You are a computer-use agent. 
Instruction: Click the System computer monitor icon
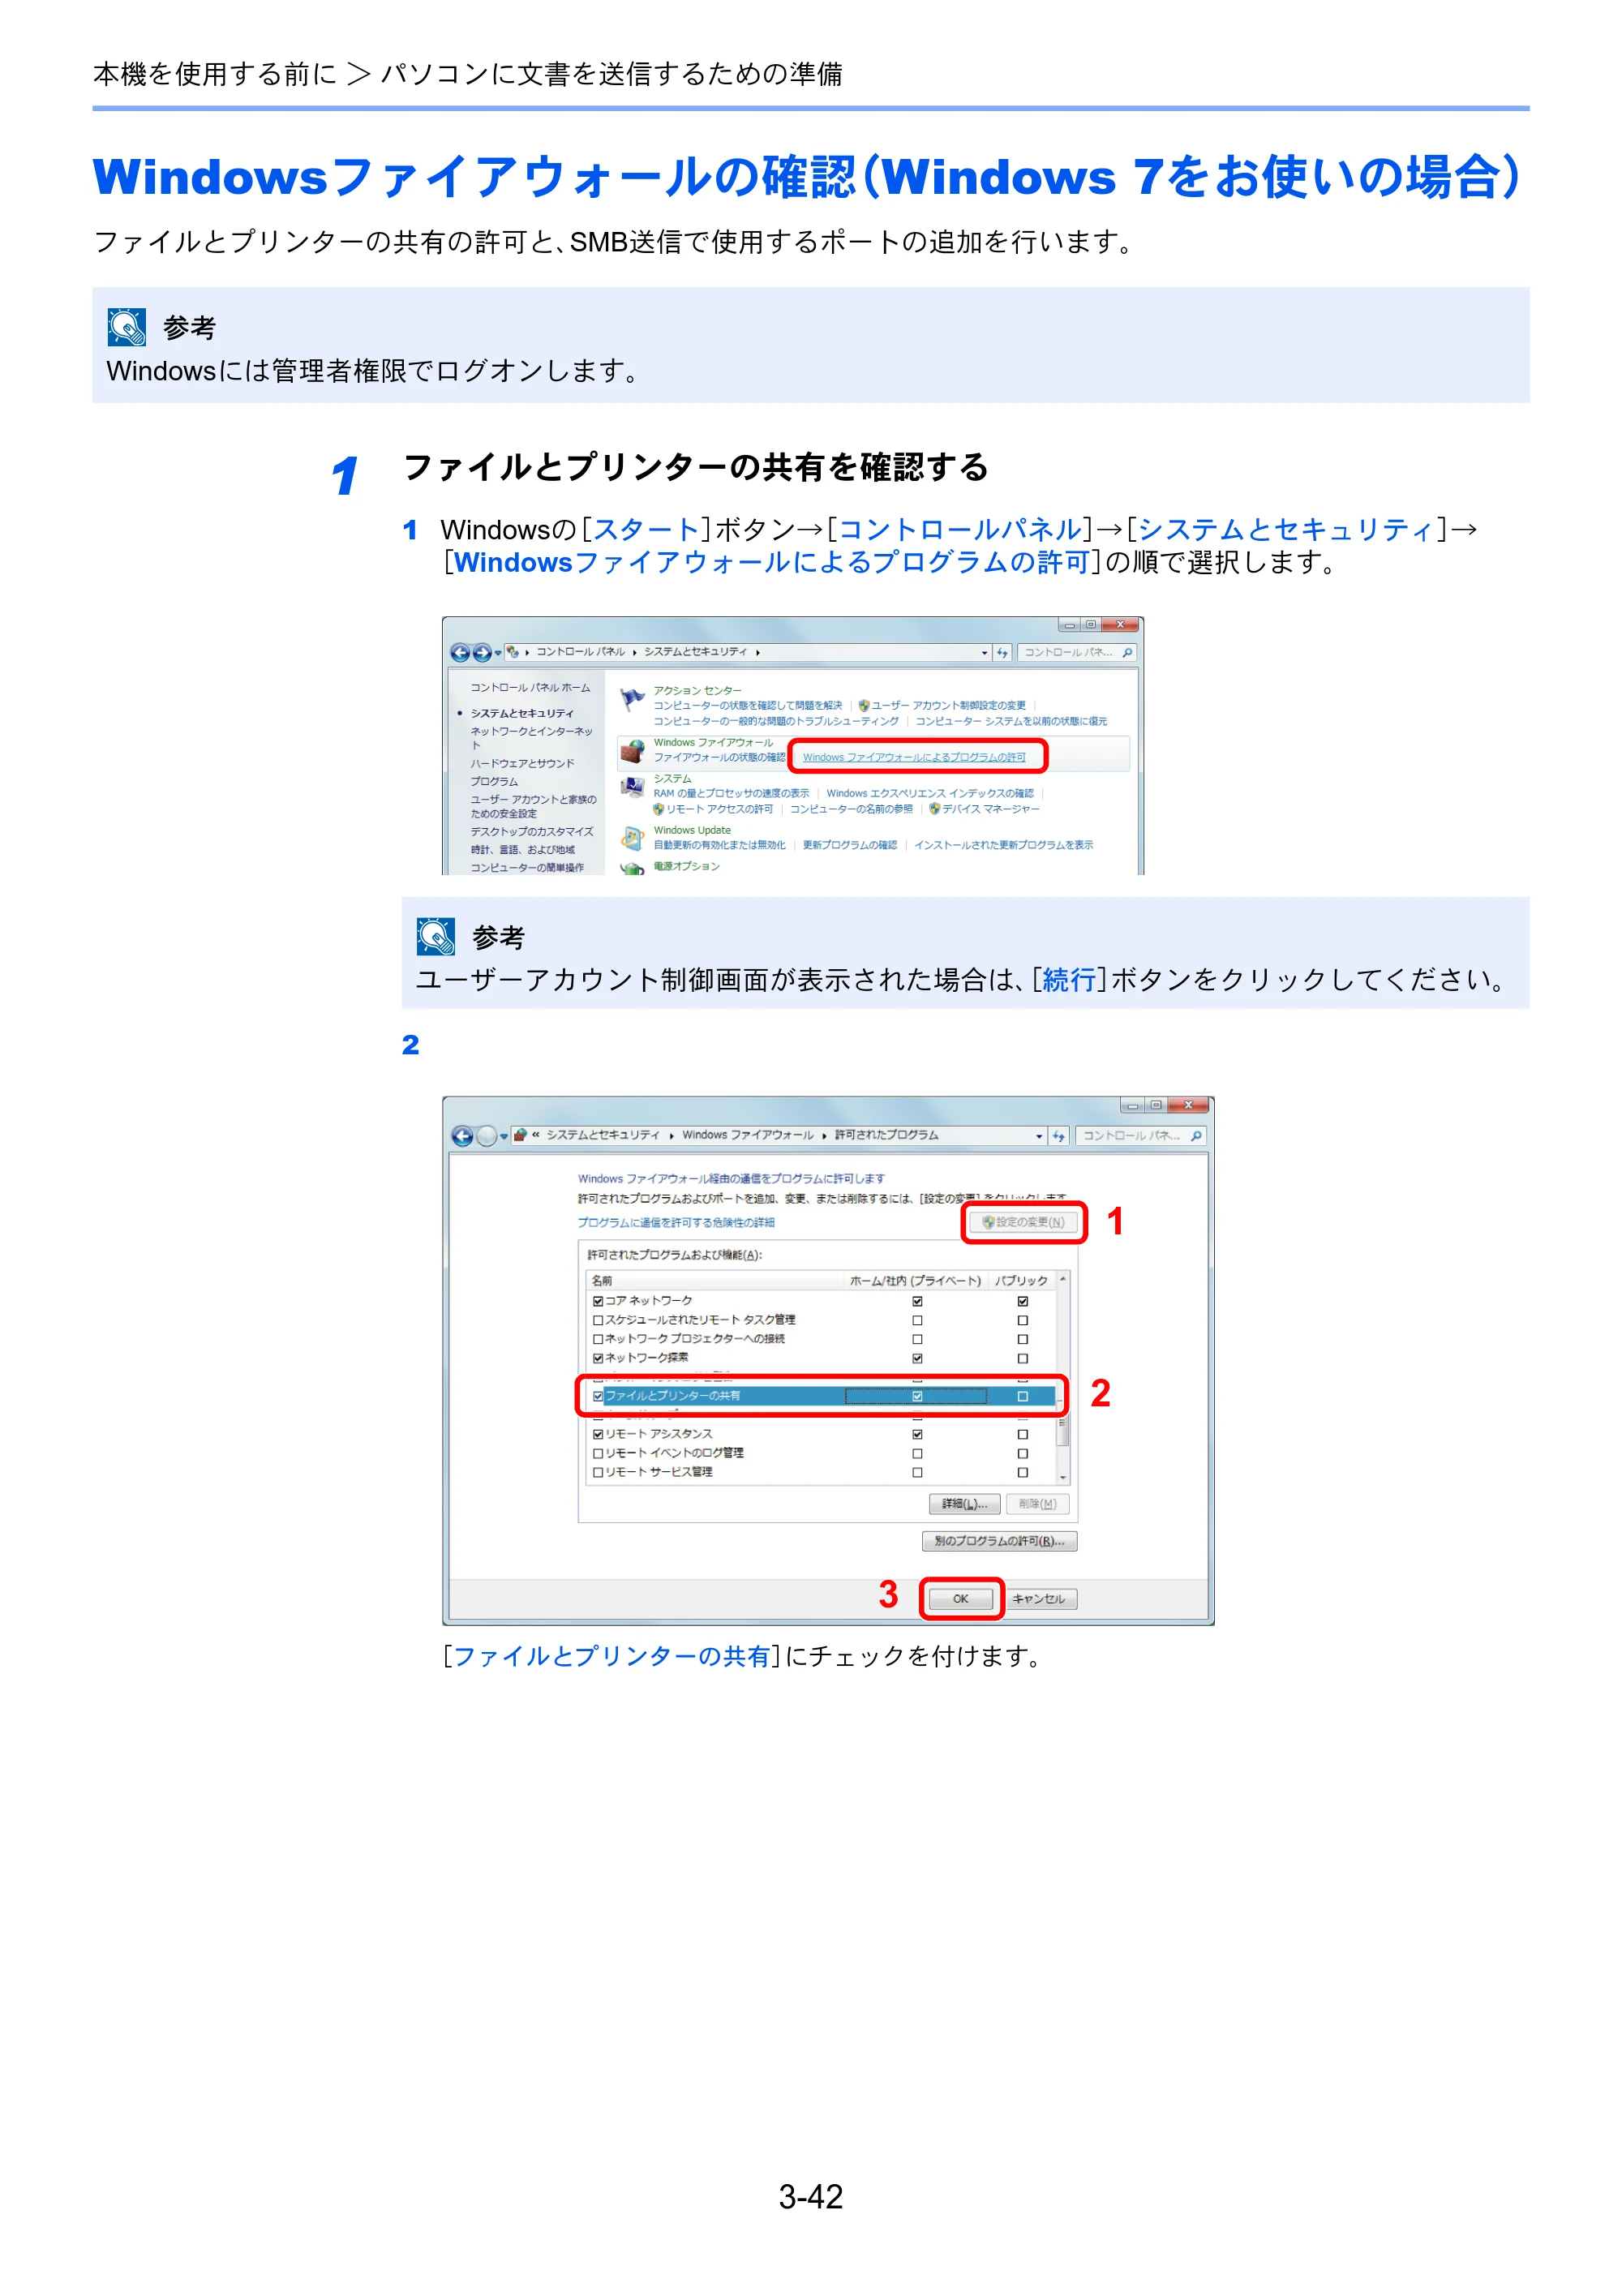(632, 788)
